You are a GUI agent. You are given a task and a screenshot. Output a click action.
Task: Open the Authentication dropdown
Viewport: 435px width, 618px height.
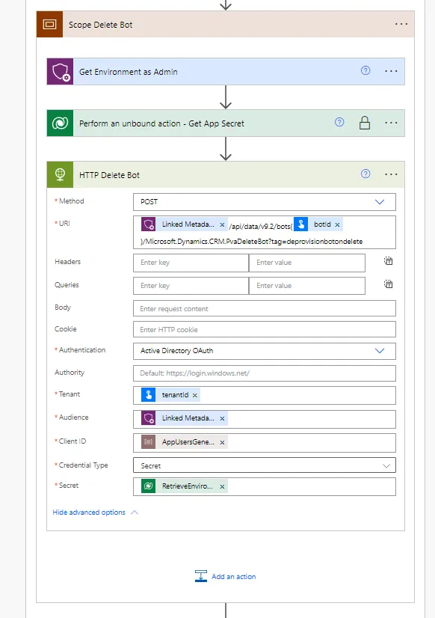point(265,351)
